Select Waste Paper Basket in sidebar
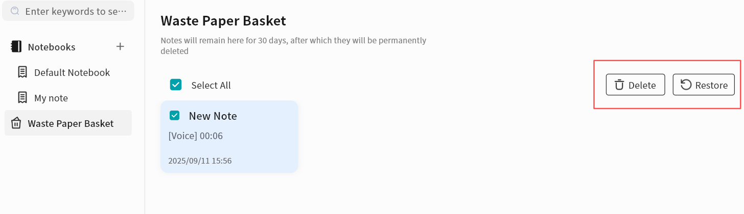 click(x=71, y=123)
